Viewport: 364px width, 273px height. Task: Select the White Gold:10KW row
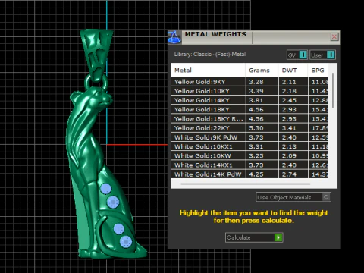(x=249, y=155)
